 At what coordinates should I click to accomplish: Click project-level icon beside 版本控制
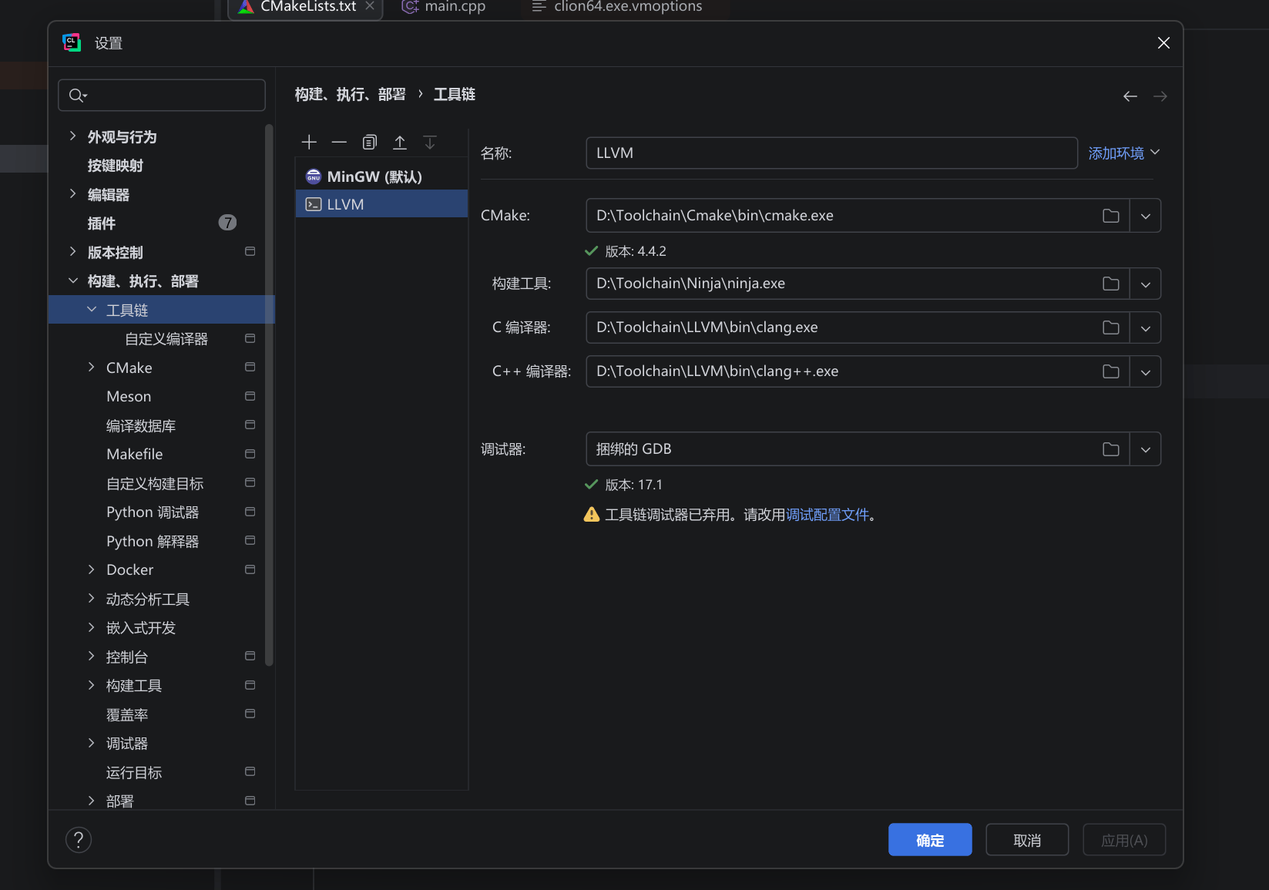tap(250, 252)
